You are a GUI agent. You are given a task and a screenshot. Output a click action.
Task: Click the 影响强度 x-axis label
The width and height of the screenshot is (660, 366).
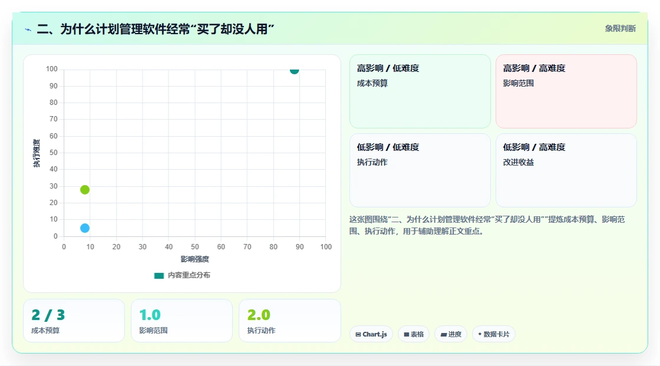click(x=195, y=259)
